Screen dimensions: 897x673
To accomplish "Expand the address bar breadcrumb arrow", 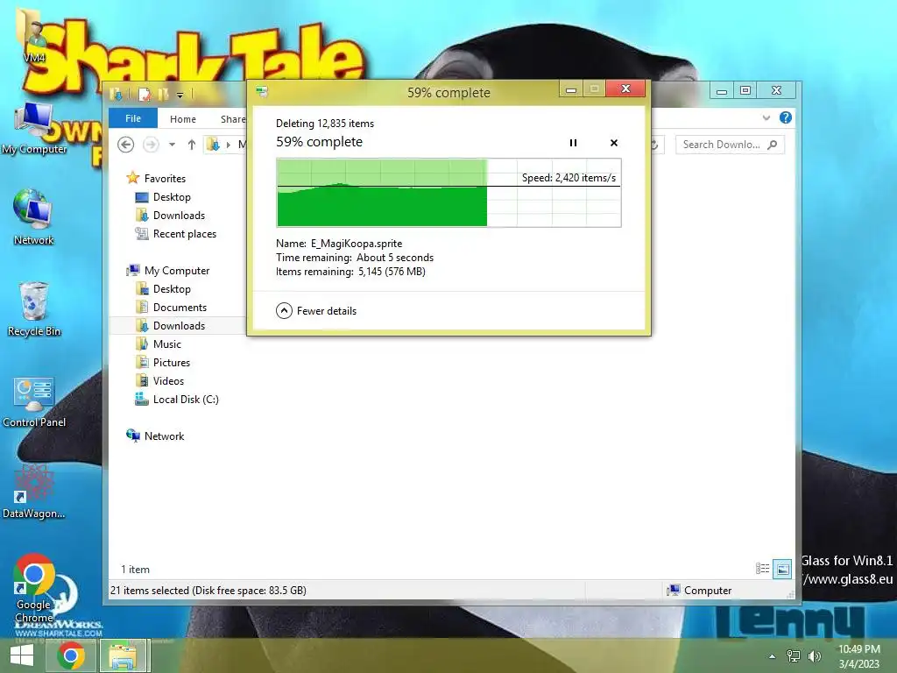I will coord(229,145).
